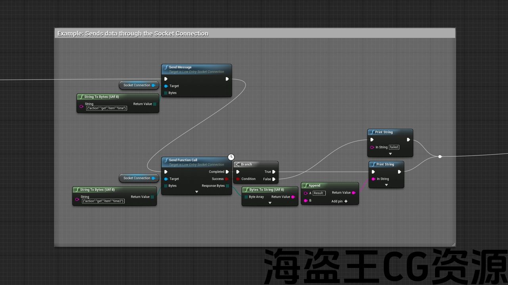
Task: Click the Append node's Return Value pin
Action: point(354,193)
